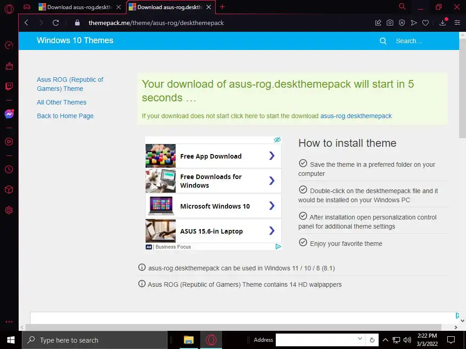Expand Free Downloads for Windows chevron
The image size is (466, 349).
(x=272, y=181)
